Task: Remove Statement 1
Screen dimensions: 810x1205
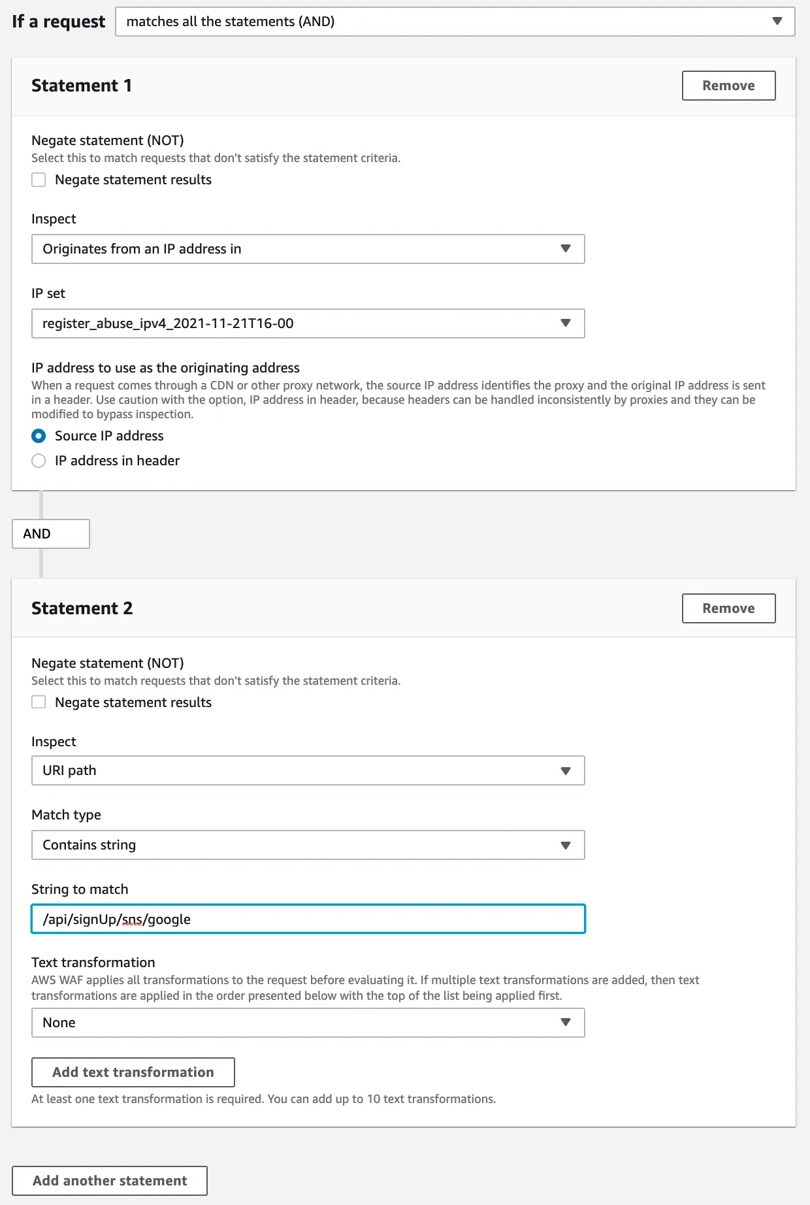Action: (728, 86)
